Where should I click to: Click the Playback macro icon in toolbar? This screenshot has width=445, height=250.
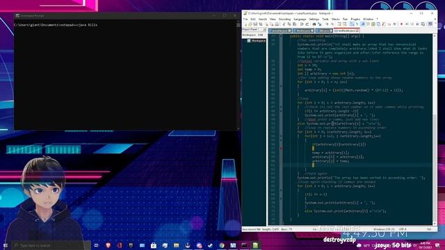(412, 24)
